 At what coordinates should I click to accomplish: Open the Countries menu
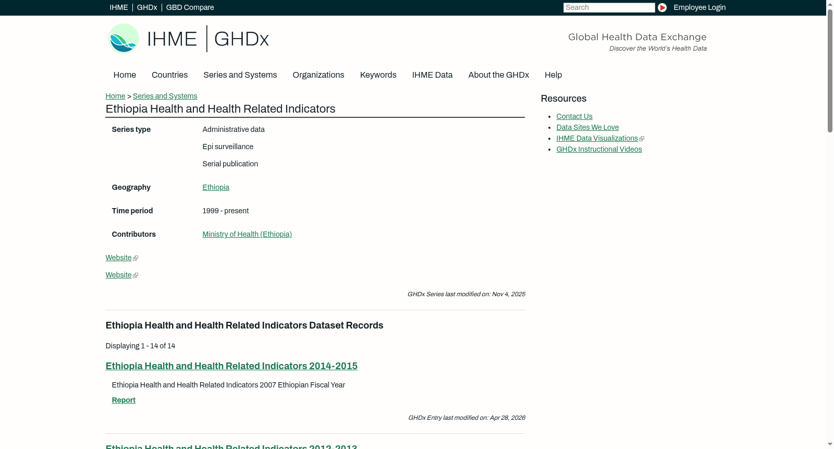(169, 75)
